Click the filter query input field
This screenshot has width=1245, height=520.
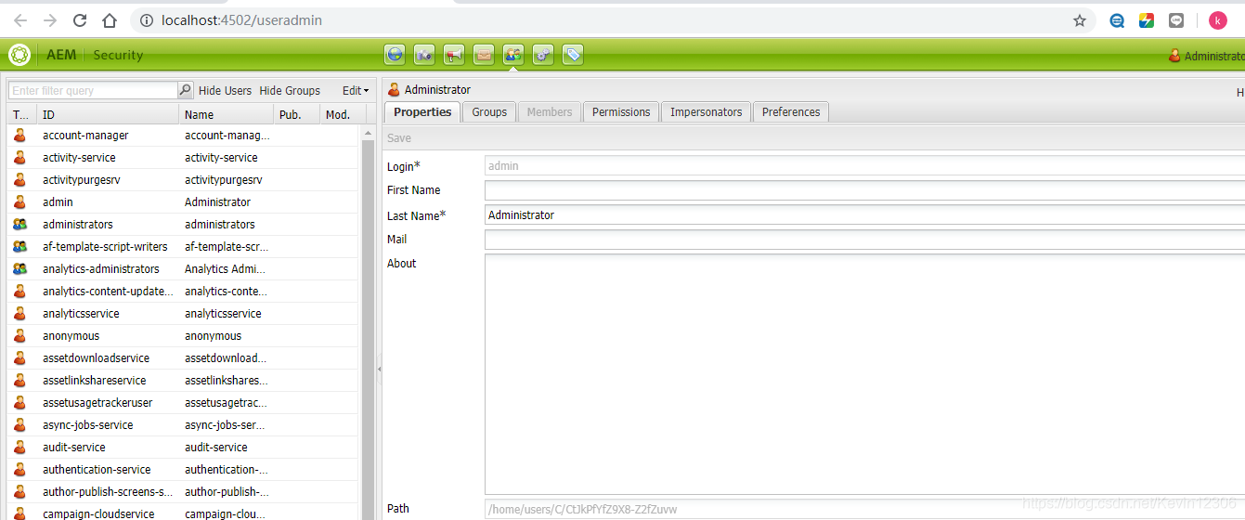coord(93,90)
